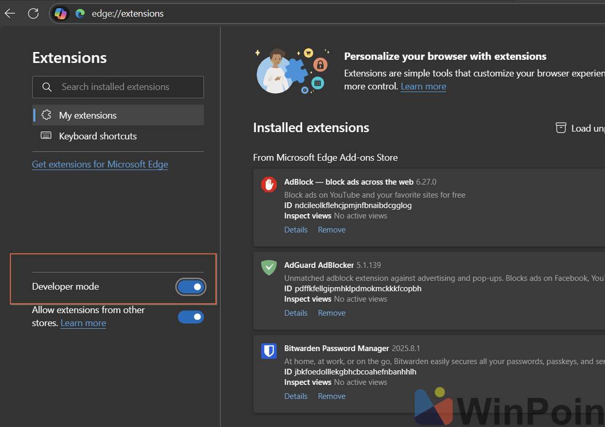The height and width of the screenshot is (427, 605).
Task: Open Copilot icon in address bar
Action: coord(60,14)
